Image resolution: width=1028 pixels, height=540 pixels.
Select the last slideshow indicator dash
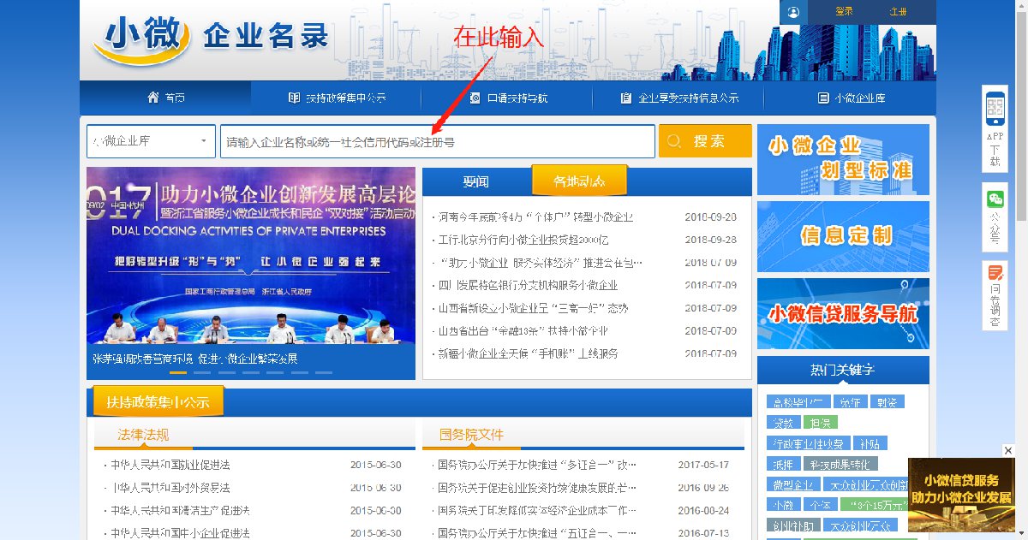tap(324, 372)
